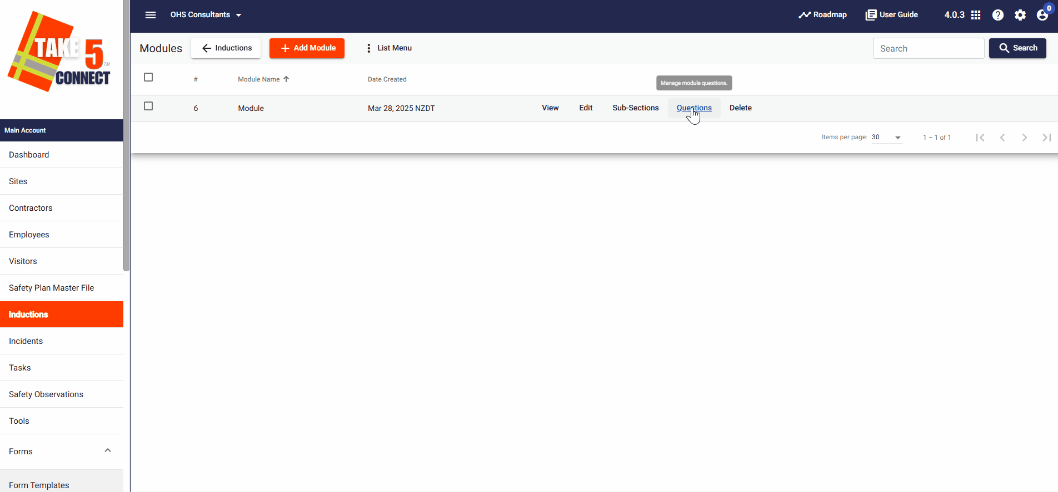Open the hamburger navigation menu

coord(151,15)
